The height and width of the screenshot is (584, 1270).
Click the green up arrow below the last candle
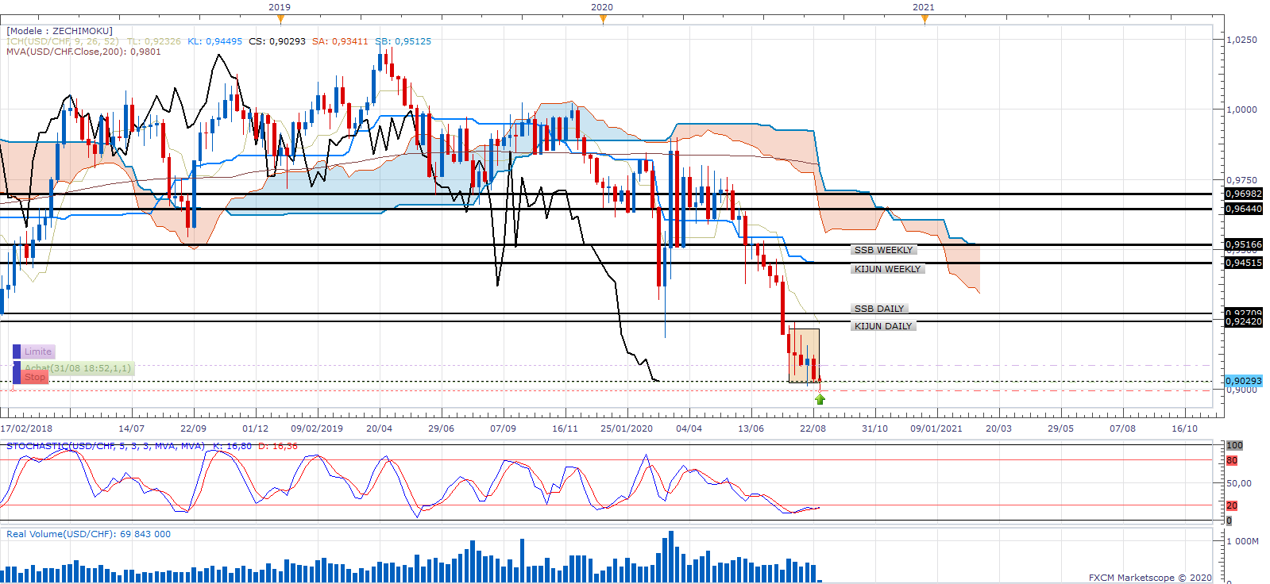pyautogui.click(x=820, y=399)
